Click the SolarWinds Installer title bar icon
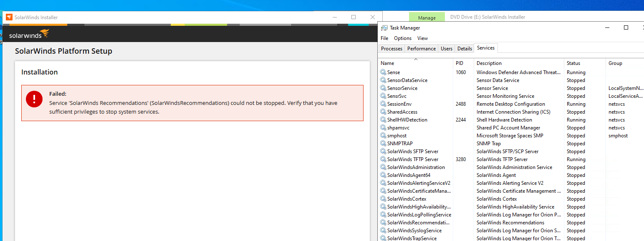This screenshot has width=644, height=241. [9, 17]
